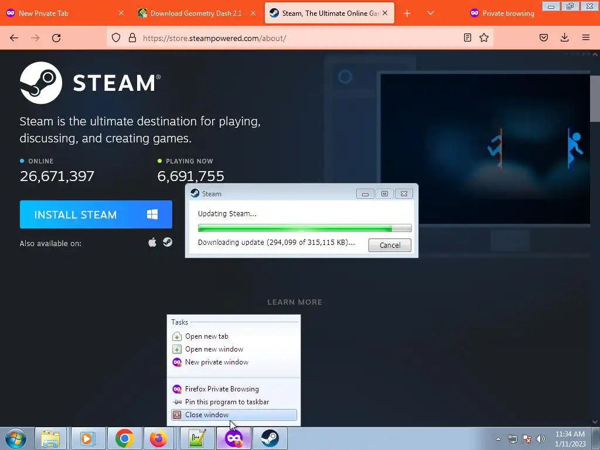The height and width of the screenshot is (450, 600).
Task: Open the taskbar clock and date
Action: coord(570,439)
